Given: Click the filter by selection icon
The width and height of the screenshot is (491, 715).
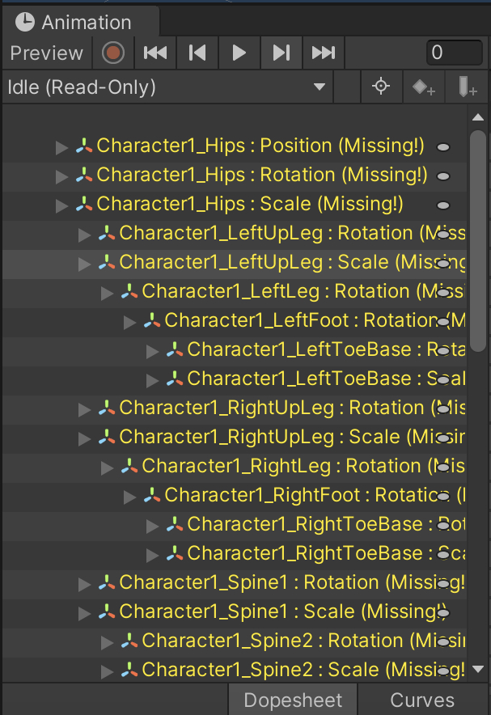Looking at the screenshot, I should click(381, 87).
